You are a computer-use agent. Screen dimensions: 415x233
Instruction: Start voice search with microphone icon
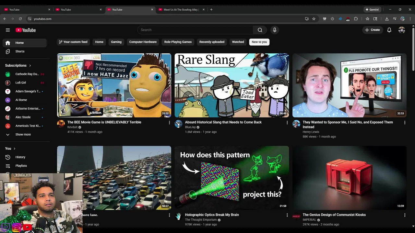coord(275,30)
